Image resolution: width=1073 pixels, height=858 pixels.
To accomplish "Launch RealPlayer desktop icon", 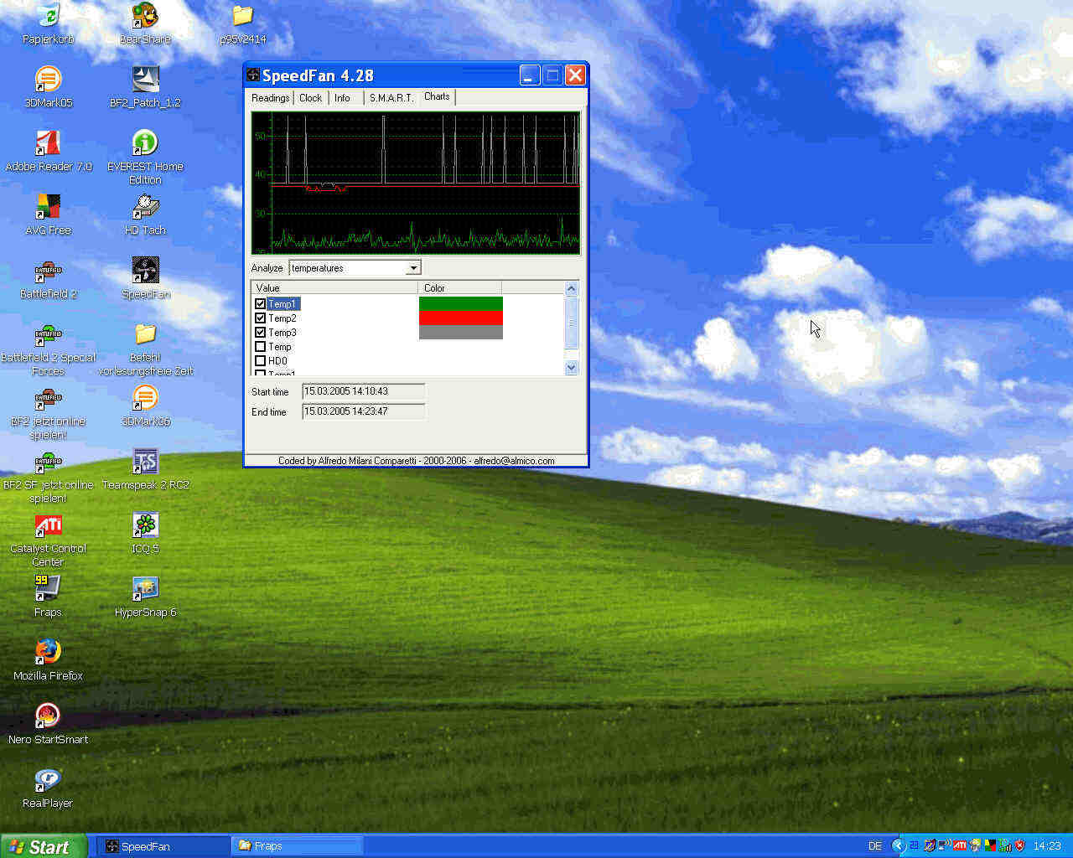I will pyautogui.click(x=48, y=788).
